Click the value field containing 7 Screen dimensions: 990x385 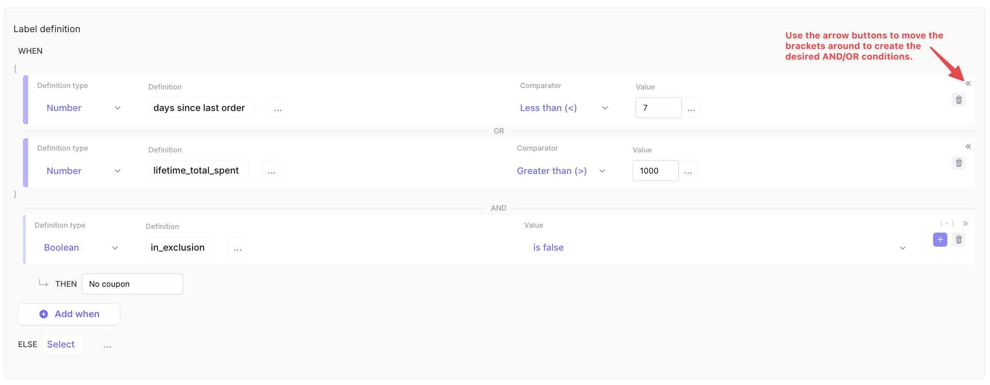659,108
